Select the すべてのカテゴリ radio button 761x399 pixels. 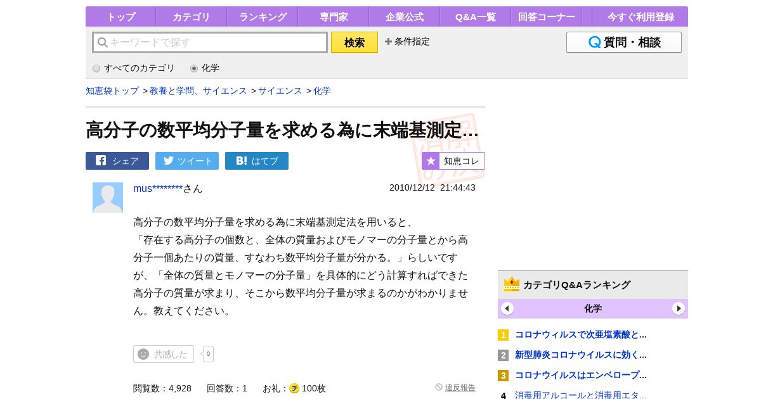[x=96, y=68]
